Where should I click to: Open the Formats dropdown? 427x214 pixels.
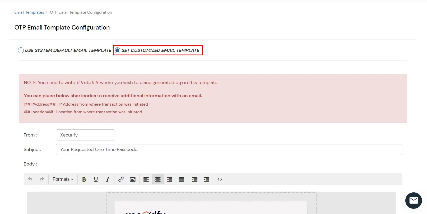63,179
